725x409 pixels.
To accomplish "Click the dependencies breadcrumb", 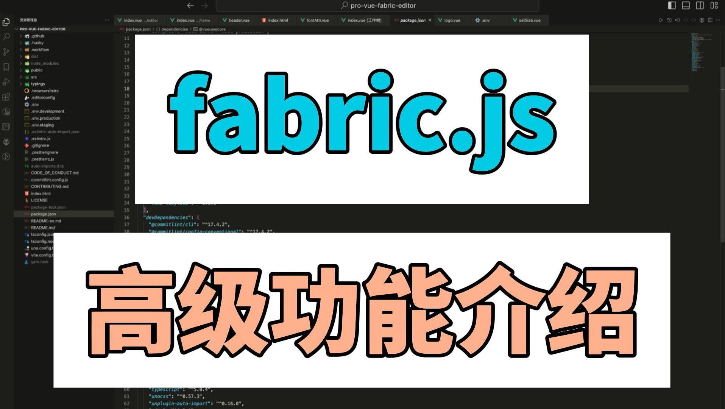I will (174, 29).
